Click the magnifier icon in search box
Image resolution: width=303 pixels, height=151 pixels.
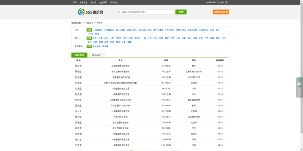[118, 12]
